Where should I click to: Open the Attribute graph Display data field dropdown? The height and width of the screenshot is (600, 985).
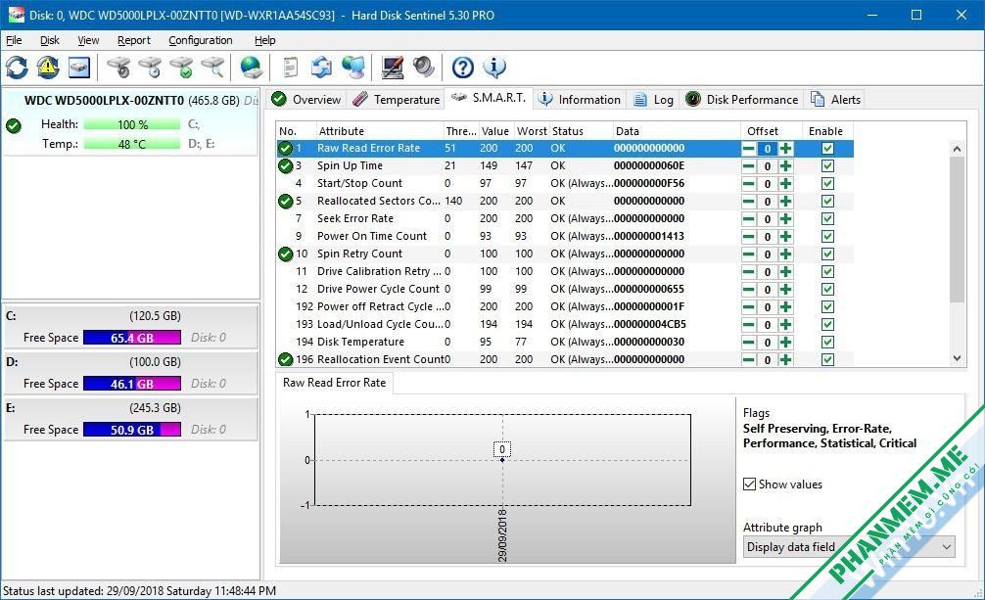(x=849, y=547)
